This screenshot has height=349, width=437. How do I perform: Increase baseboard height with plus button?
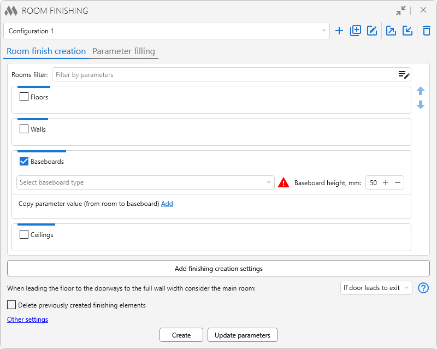tap(386, 183)
